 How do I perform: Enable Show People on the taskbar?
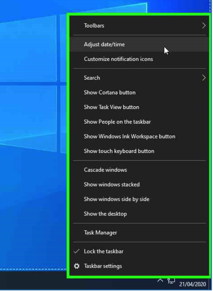coord(117,122)
